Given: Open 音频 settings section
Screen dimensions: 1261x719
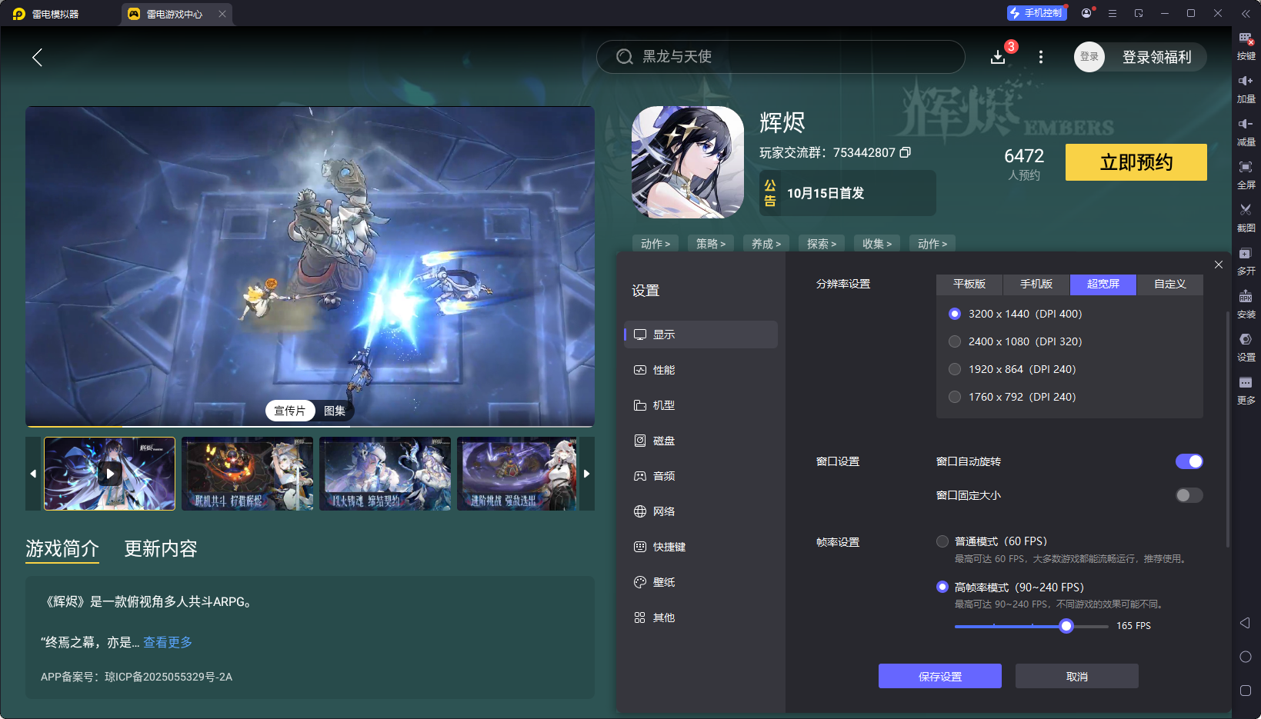Looking at the screenshot, I should (701, 476).
